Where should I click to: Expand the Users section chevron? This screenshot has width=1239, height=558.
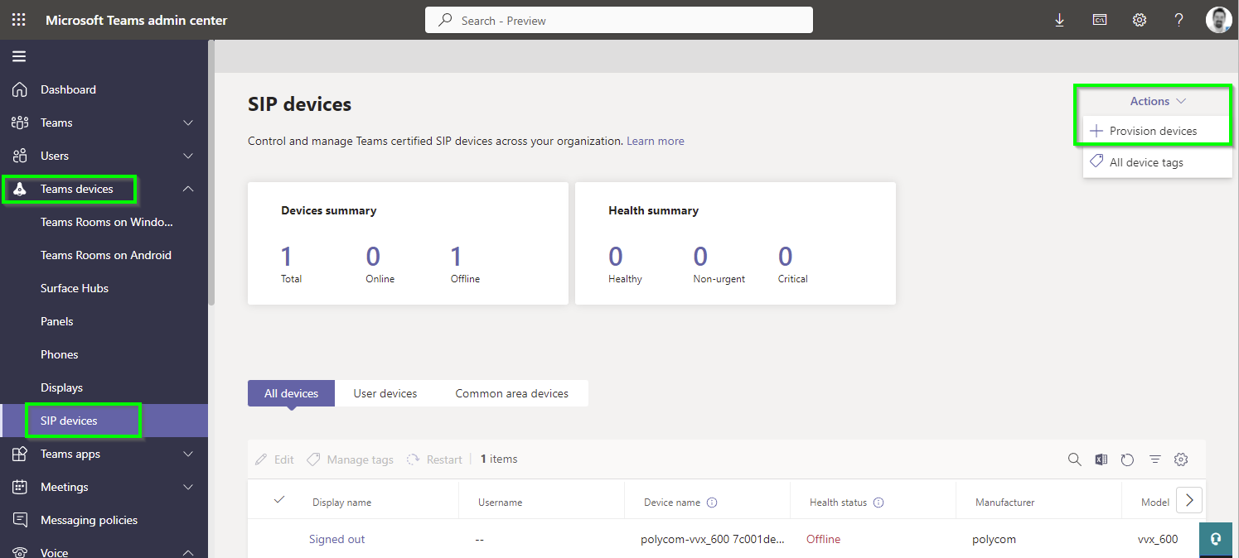(x=188, y=156)
